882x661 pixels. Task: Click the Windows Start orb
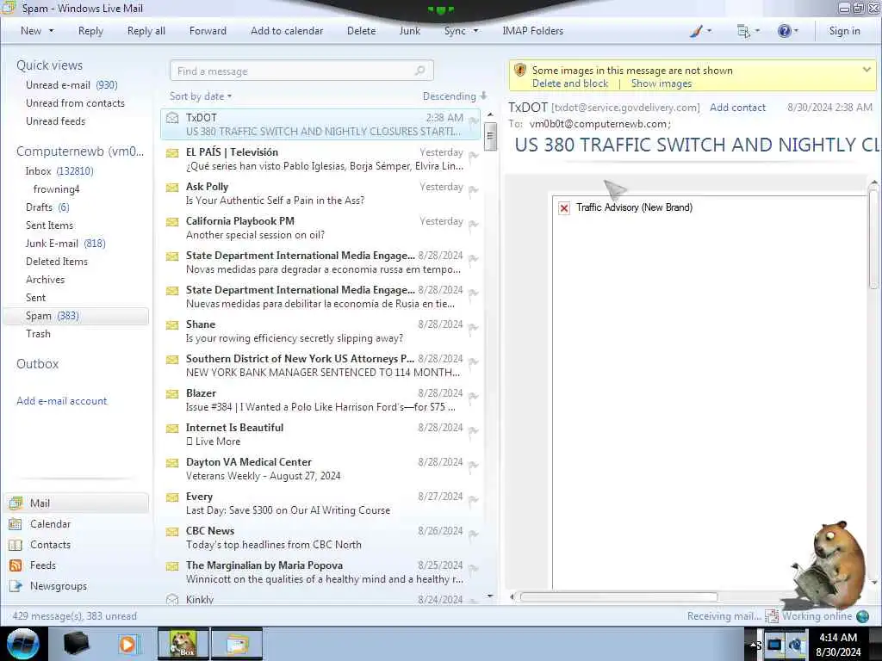(23, 644)
